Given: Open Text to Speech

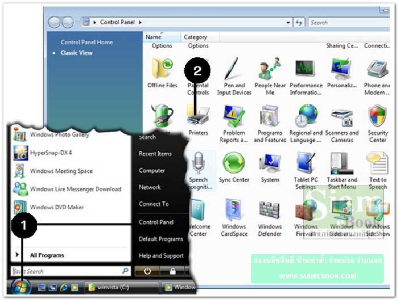Looking at the screenshot, I should tap(378, 171).
